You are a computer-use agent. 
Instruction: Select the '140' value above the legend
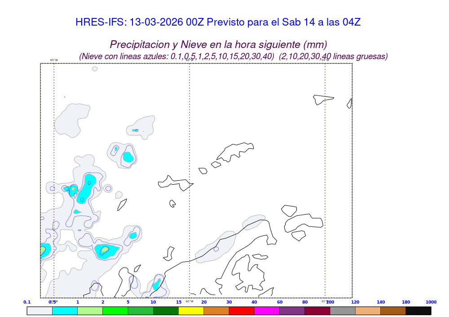click(381, 302)
